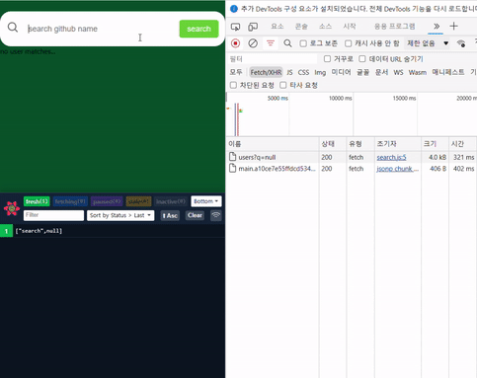The width and height of the screenshot is (477, 378).
Task: Toggle the fetching(0) status filter
Action: coord(70,201)
